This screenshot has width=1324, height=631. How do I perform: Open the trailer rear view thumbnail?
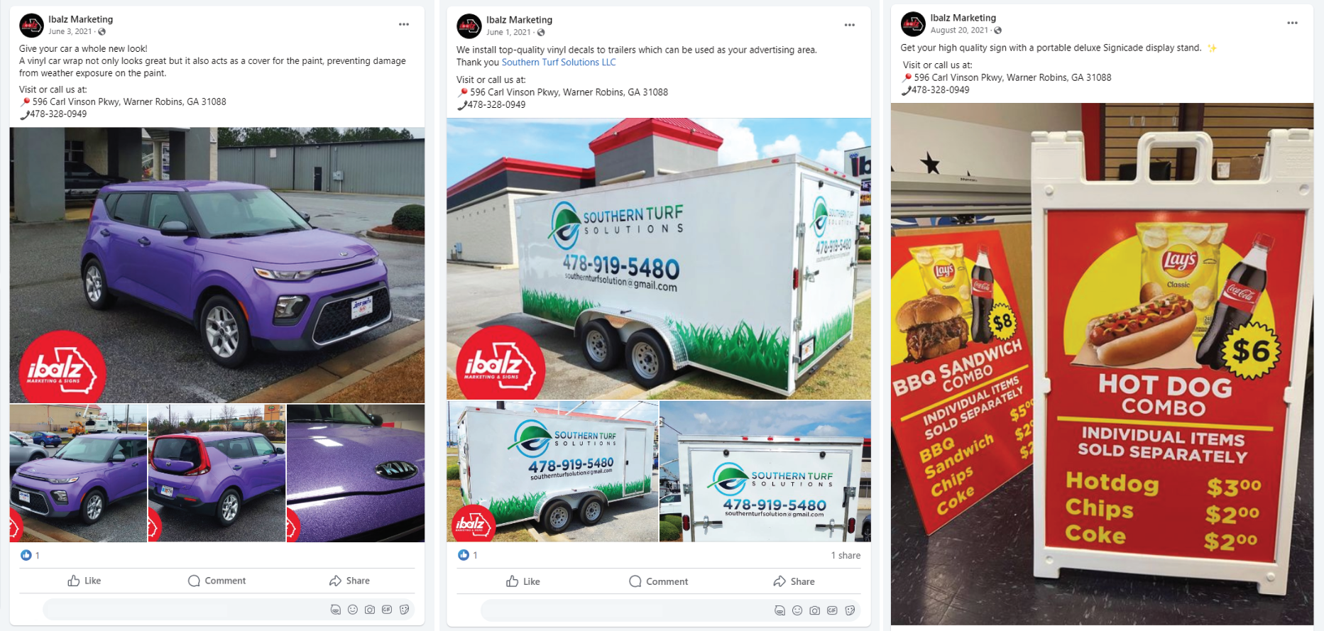(x=765, y=471)
